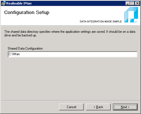The height and width of the screenshot is (114, 141).
Task: Go back to the previous setup step
Action: [98, 107]
